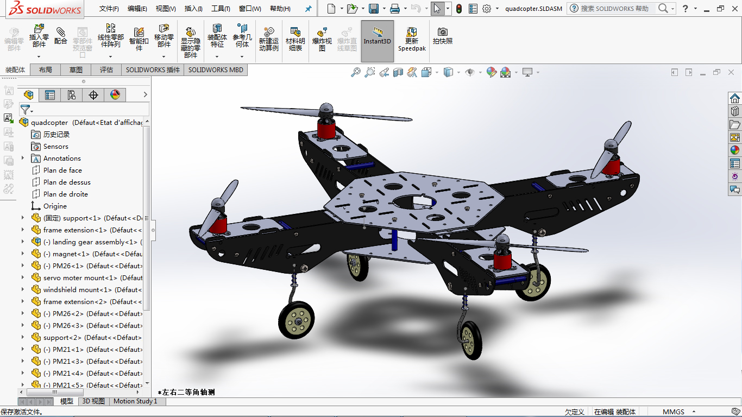
Task: Open the File Explorer folder task pane icon
Action: tap(735, 124)
